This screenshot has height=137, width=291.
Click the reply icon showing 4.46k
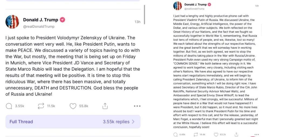(175, 134)
